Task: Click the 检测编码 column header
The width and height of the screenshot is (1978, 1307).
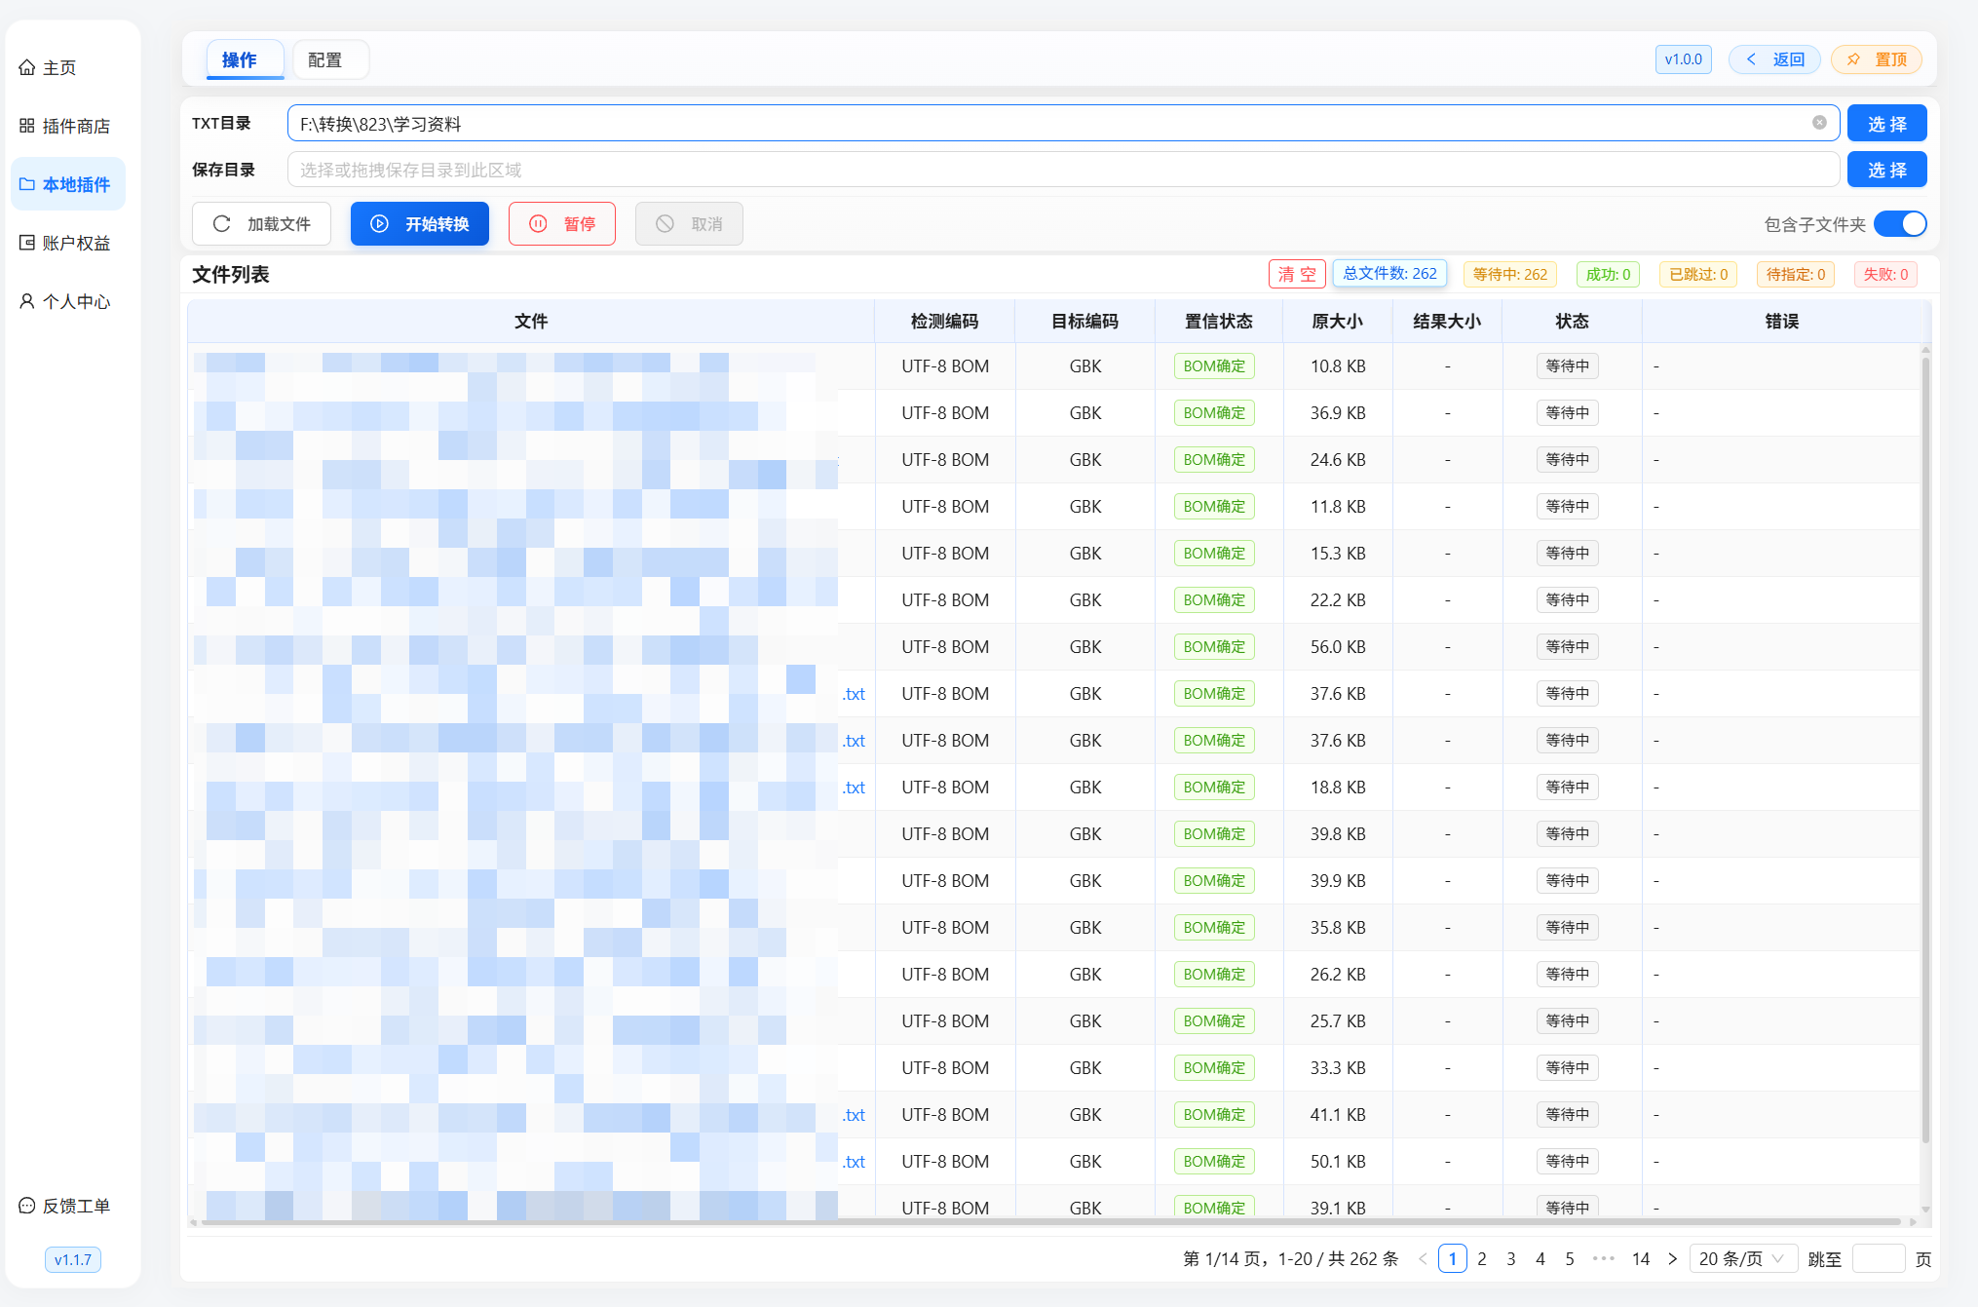Action: (944, 322)
